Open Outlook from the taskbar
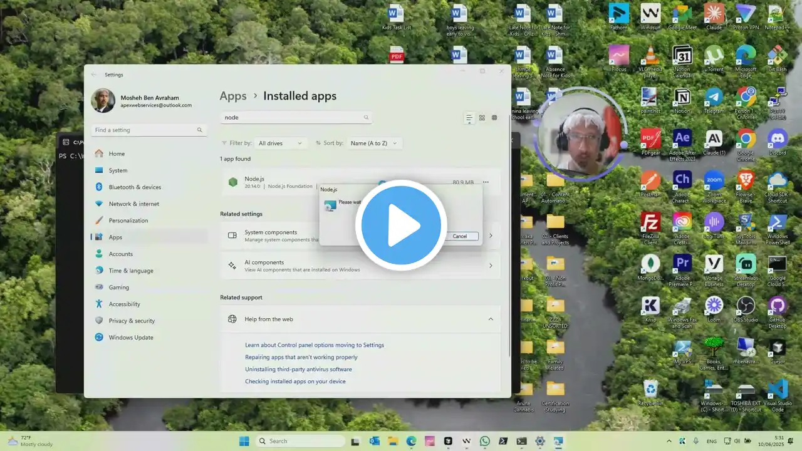 coord(374,441)
